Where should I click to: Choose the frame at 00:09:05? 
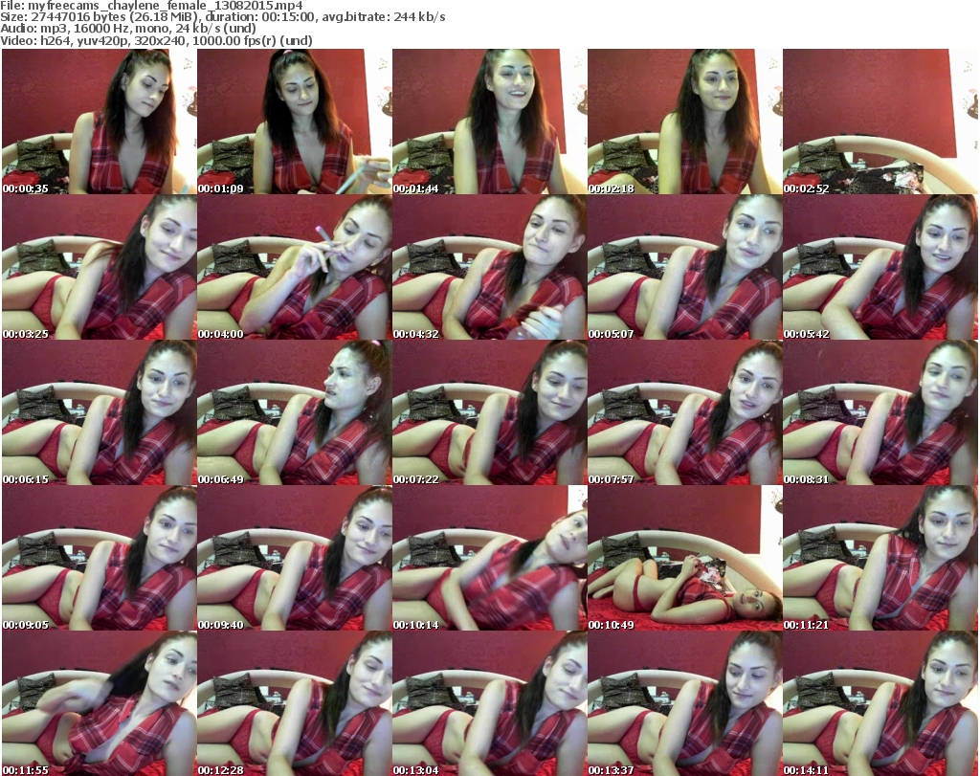point(100,559)
